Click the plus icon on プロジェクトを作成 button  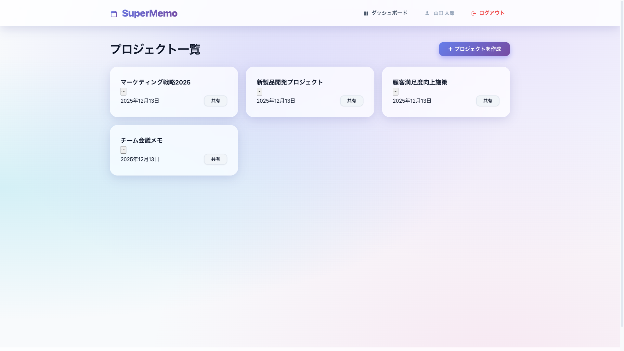click(x=450, y=49)
